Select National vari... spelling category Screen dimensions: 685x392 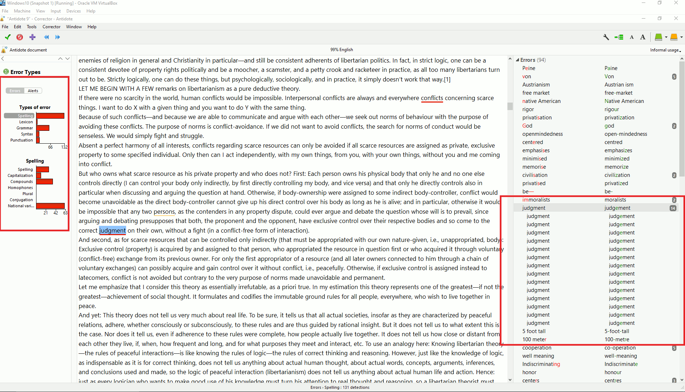21,206
